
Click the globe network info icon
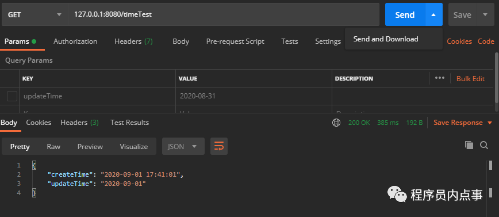pyautogui.click(x=336, y=123)
